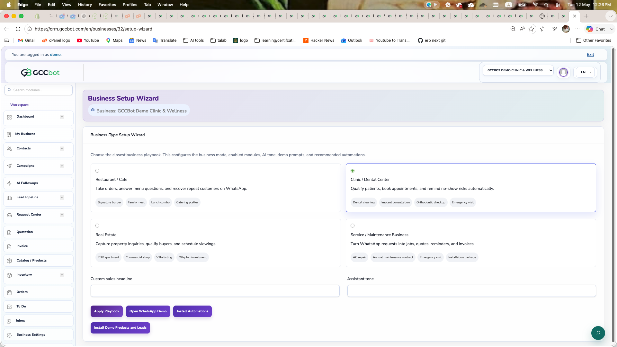Focus the Assistant tone input field
The width and height of the screenshot is (617, 347).
click(x=471, y=291)
